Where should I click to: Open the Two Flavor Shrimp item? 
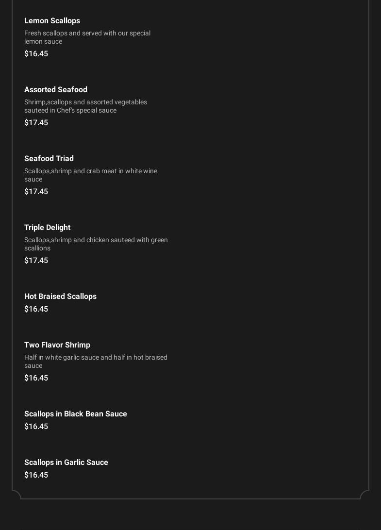coord(57,345)
